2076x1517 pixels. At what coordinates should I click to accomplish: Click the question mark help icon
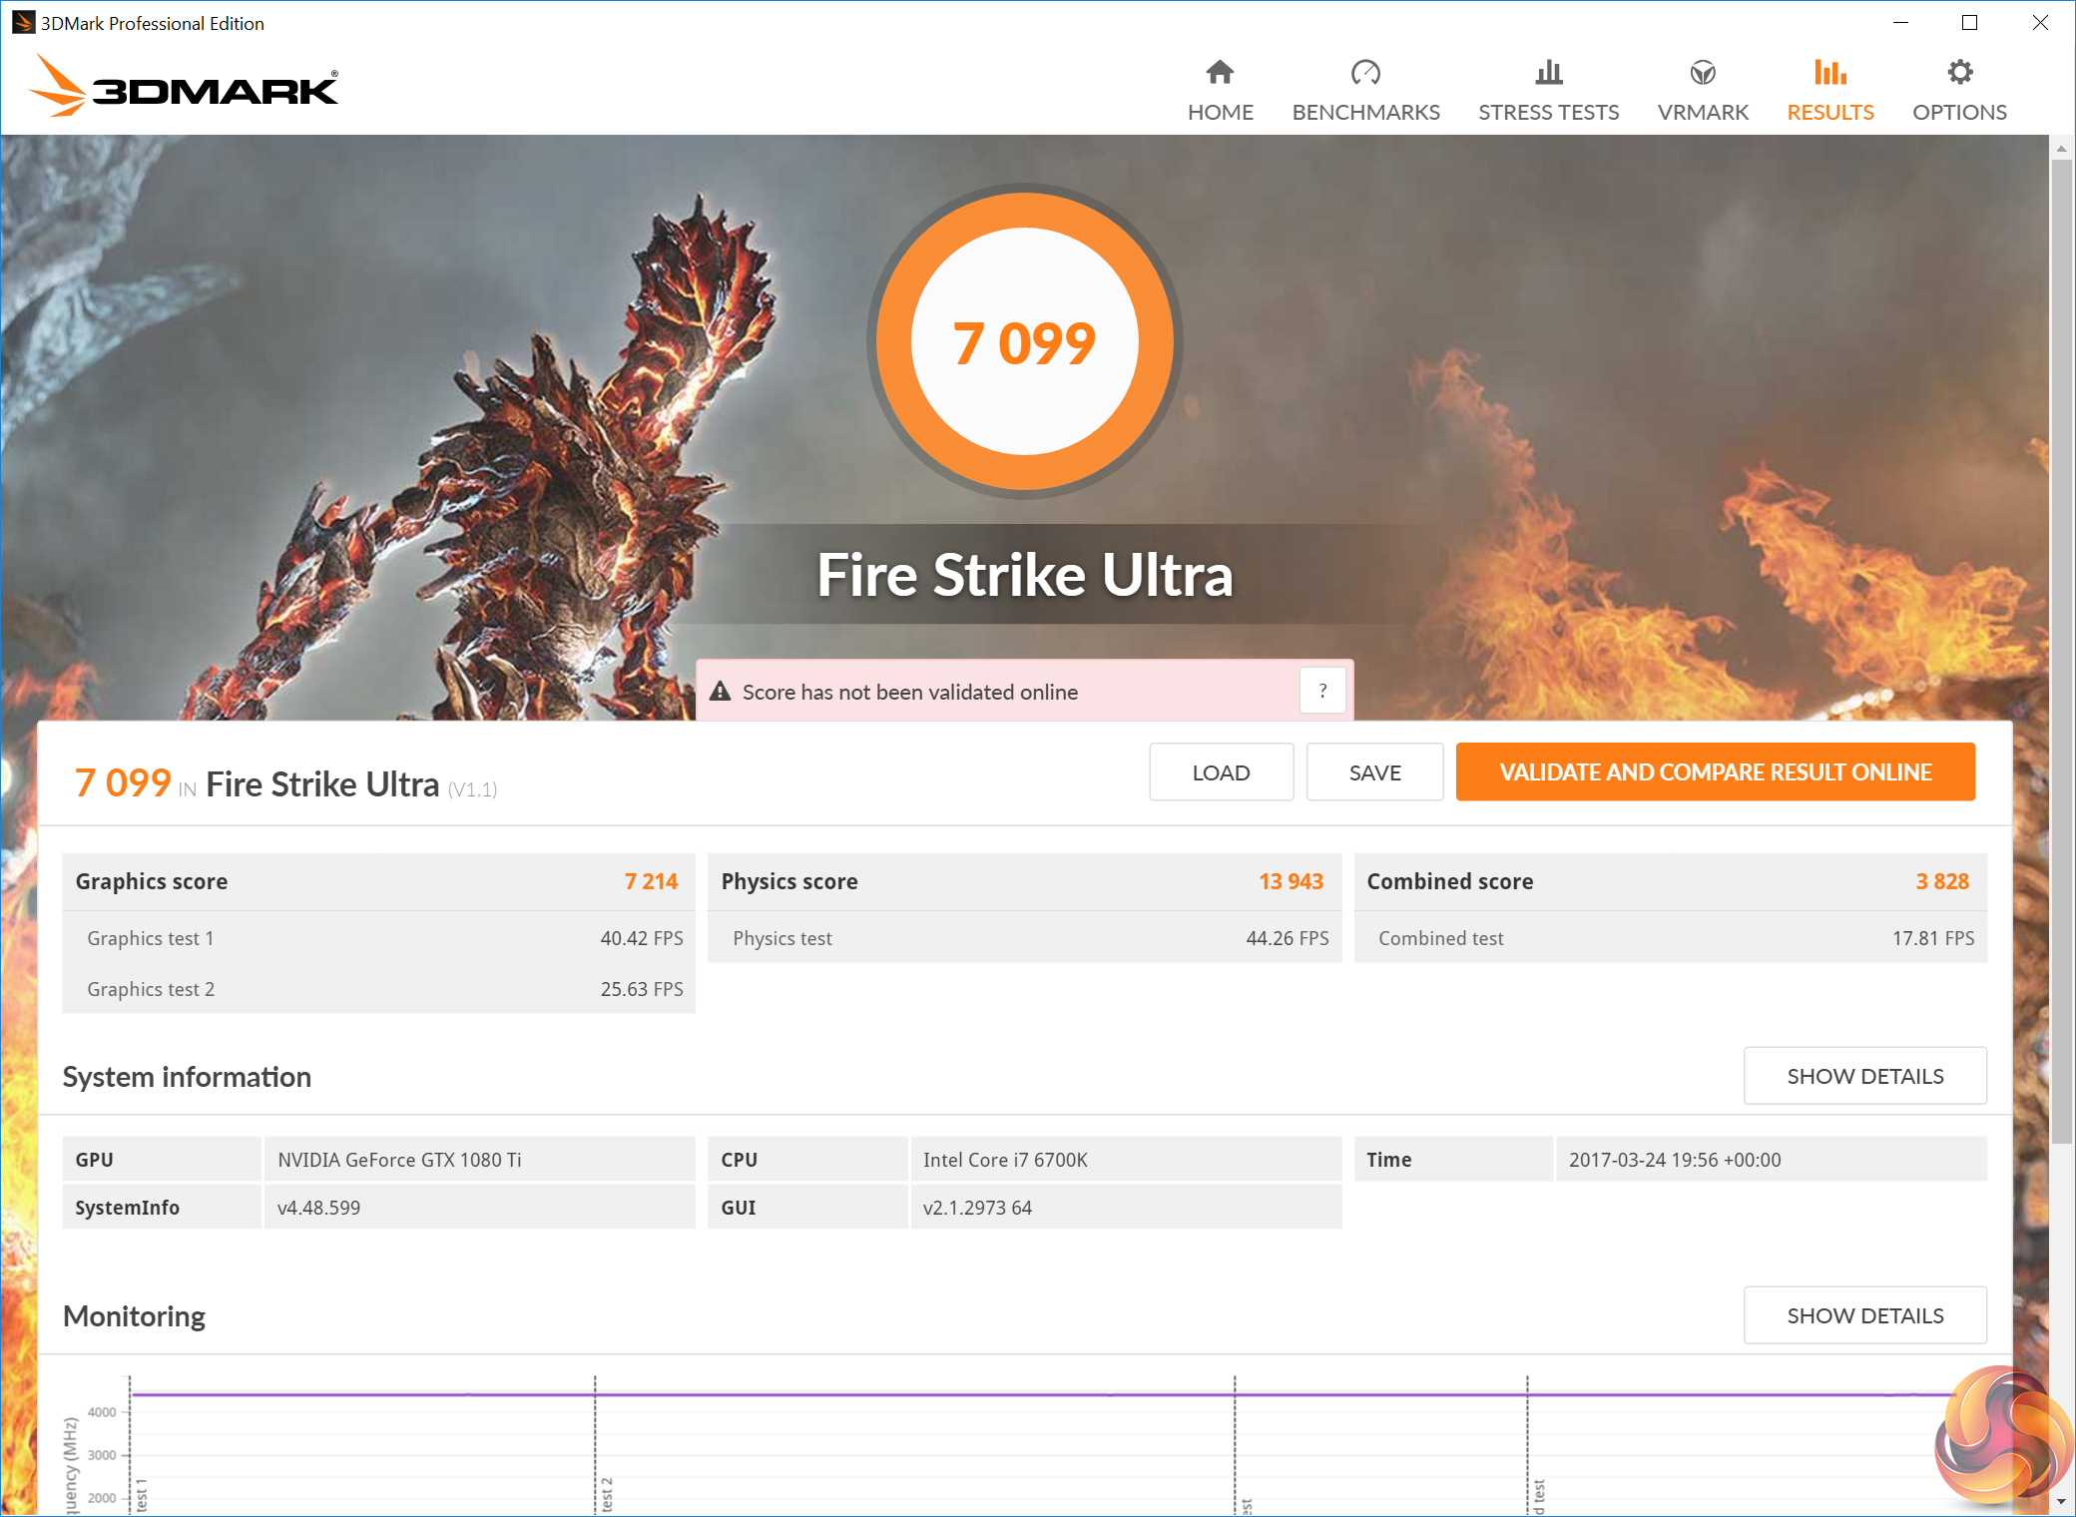[1322, 691]
